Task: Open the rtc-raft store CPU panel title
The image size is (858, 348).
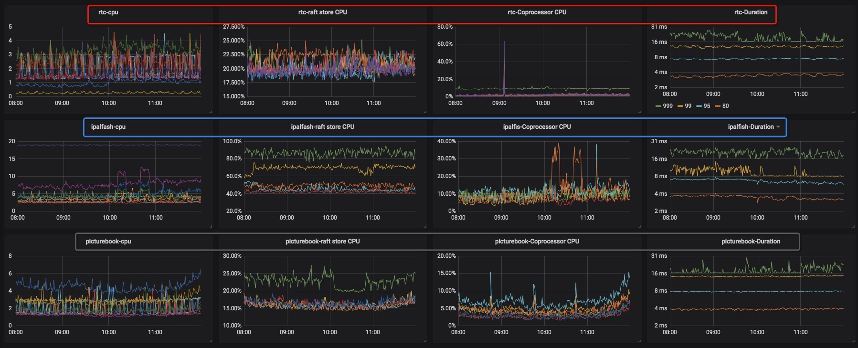Action: (x=323, y=12)
